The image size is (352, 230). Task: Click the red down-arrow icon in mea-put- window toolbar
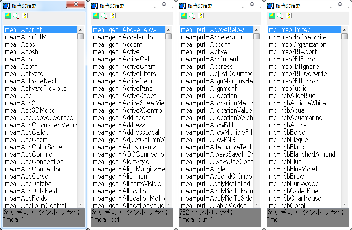point(192,16)
